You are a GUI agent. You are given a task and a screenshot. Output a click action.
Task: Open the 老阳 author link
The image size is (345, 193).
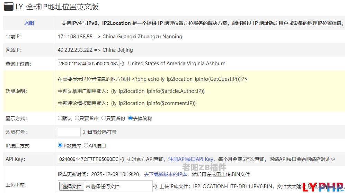click(29, 23)
